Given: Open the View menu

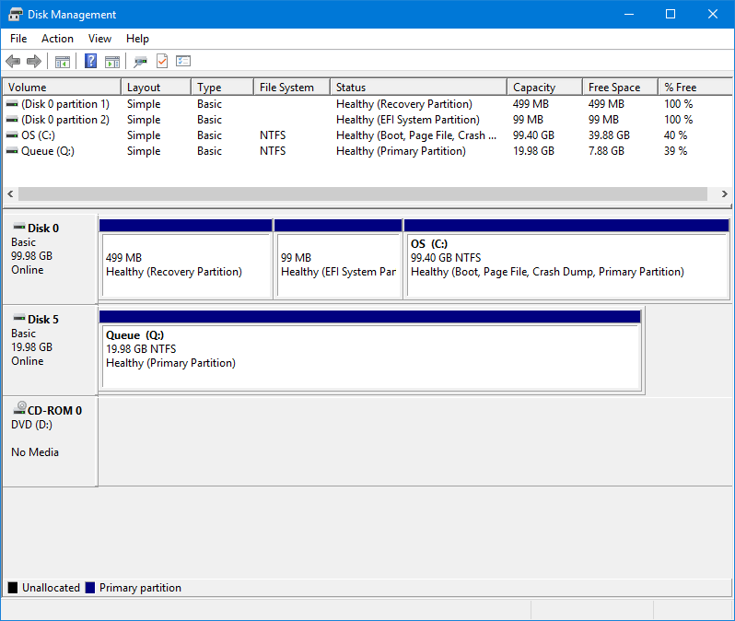Looking at the screenshot, I should pyautogui.click(x=99, y=39).
